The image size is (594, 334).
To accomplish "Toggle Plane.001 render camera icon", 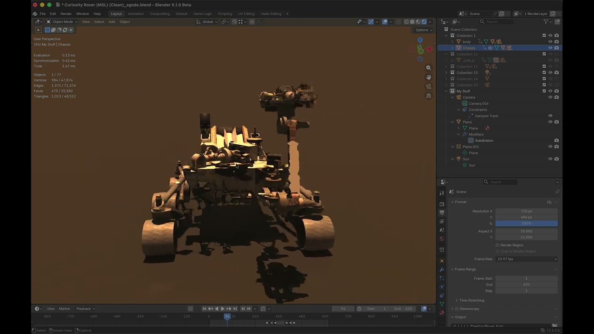I will (556, 147).
